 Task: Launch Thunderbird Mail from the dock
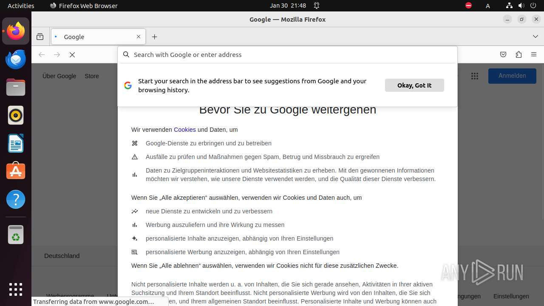(16, 59)
